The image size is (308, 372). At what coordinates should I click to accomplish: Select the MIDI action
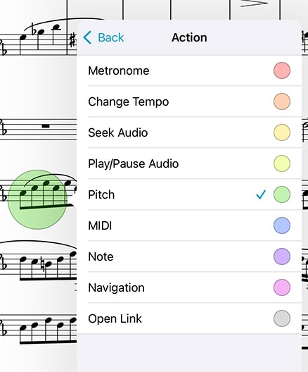tap(189, 225)
